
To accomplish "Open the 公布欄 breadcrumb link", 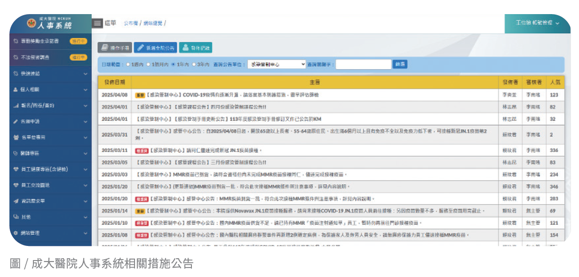I will [131, 23].
